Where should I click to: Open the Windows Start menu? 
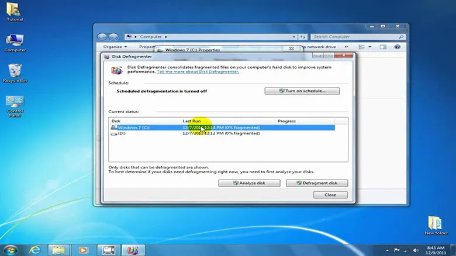(x=11, y=250)
